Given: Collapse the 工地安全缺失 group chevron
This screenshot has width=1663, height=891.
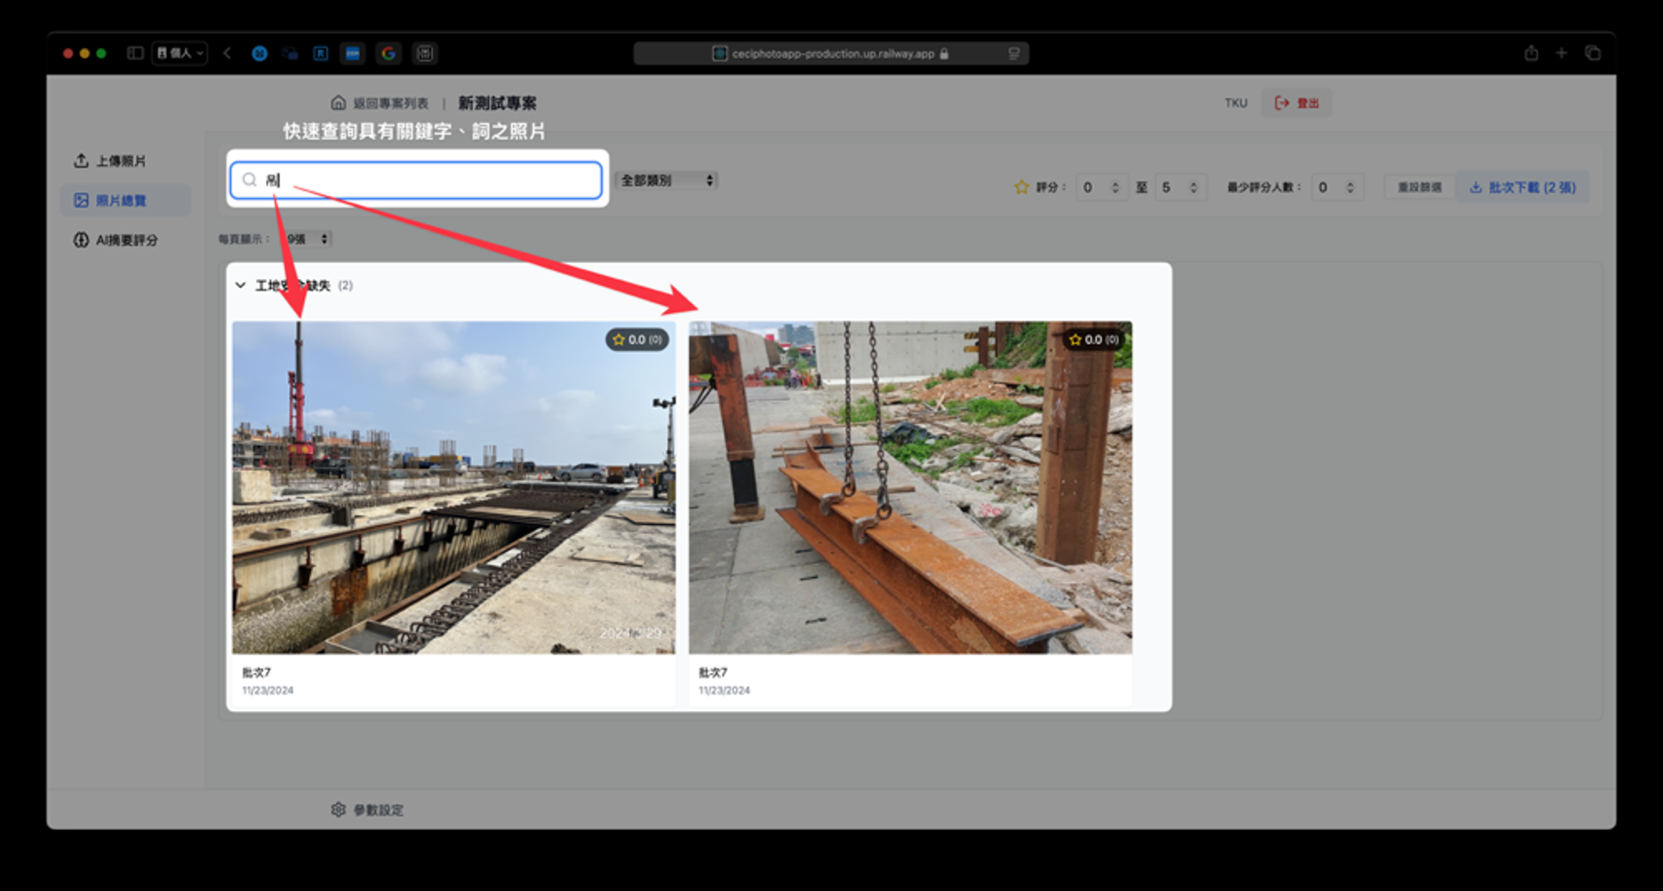Looking at the screenshot, I should point(240,285).
